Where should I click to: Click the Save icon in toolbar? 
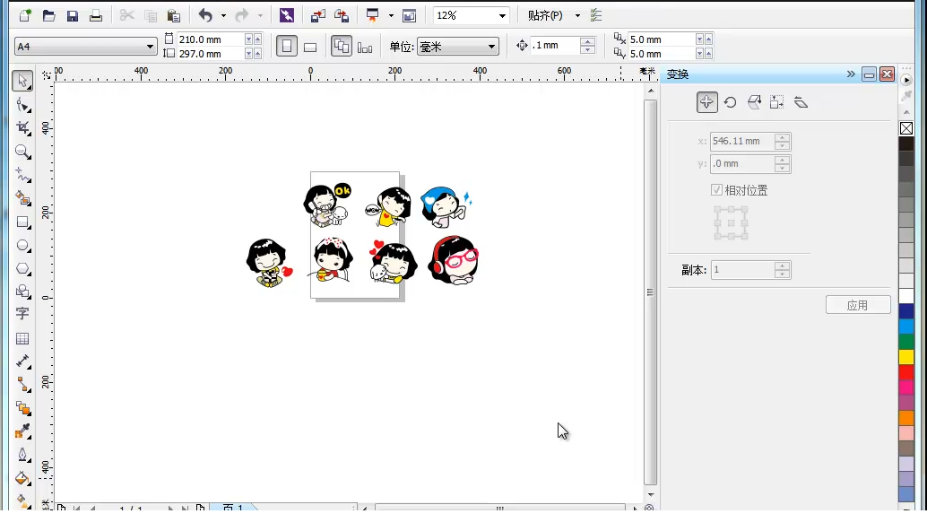[x=72, y=16]
